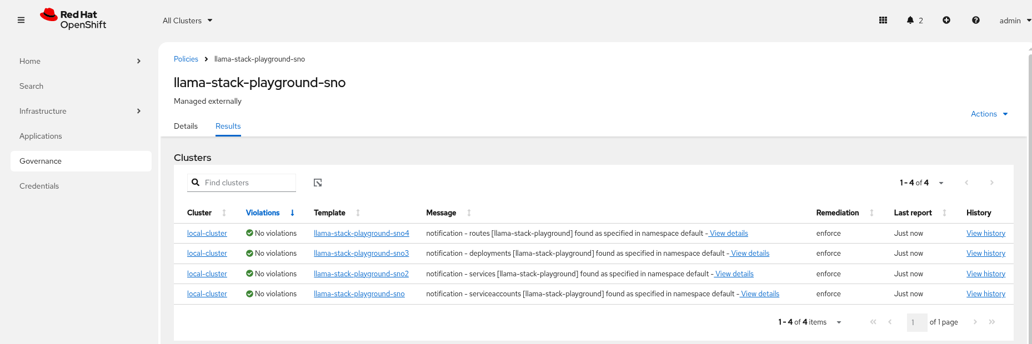Open the All Clusters perspective dropdown
1032x344 pixels.
[x=188, y=21]
